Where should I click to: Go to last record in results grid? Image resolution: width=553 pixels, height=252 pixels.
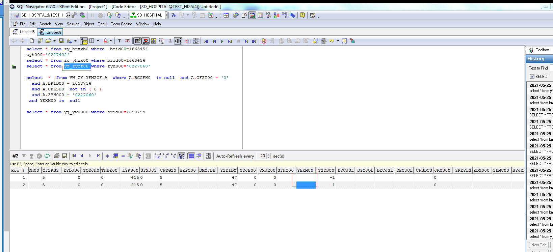[98, 156]
